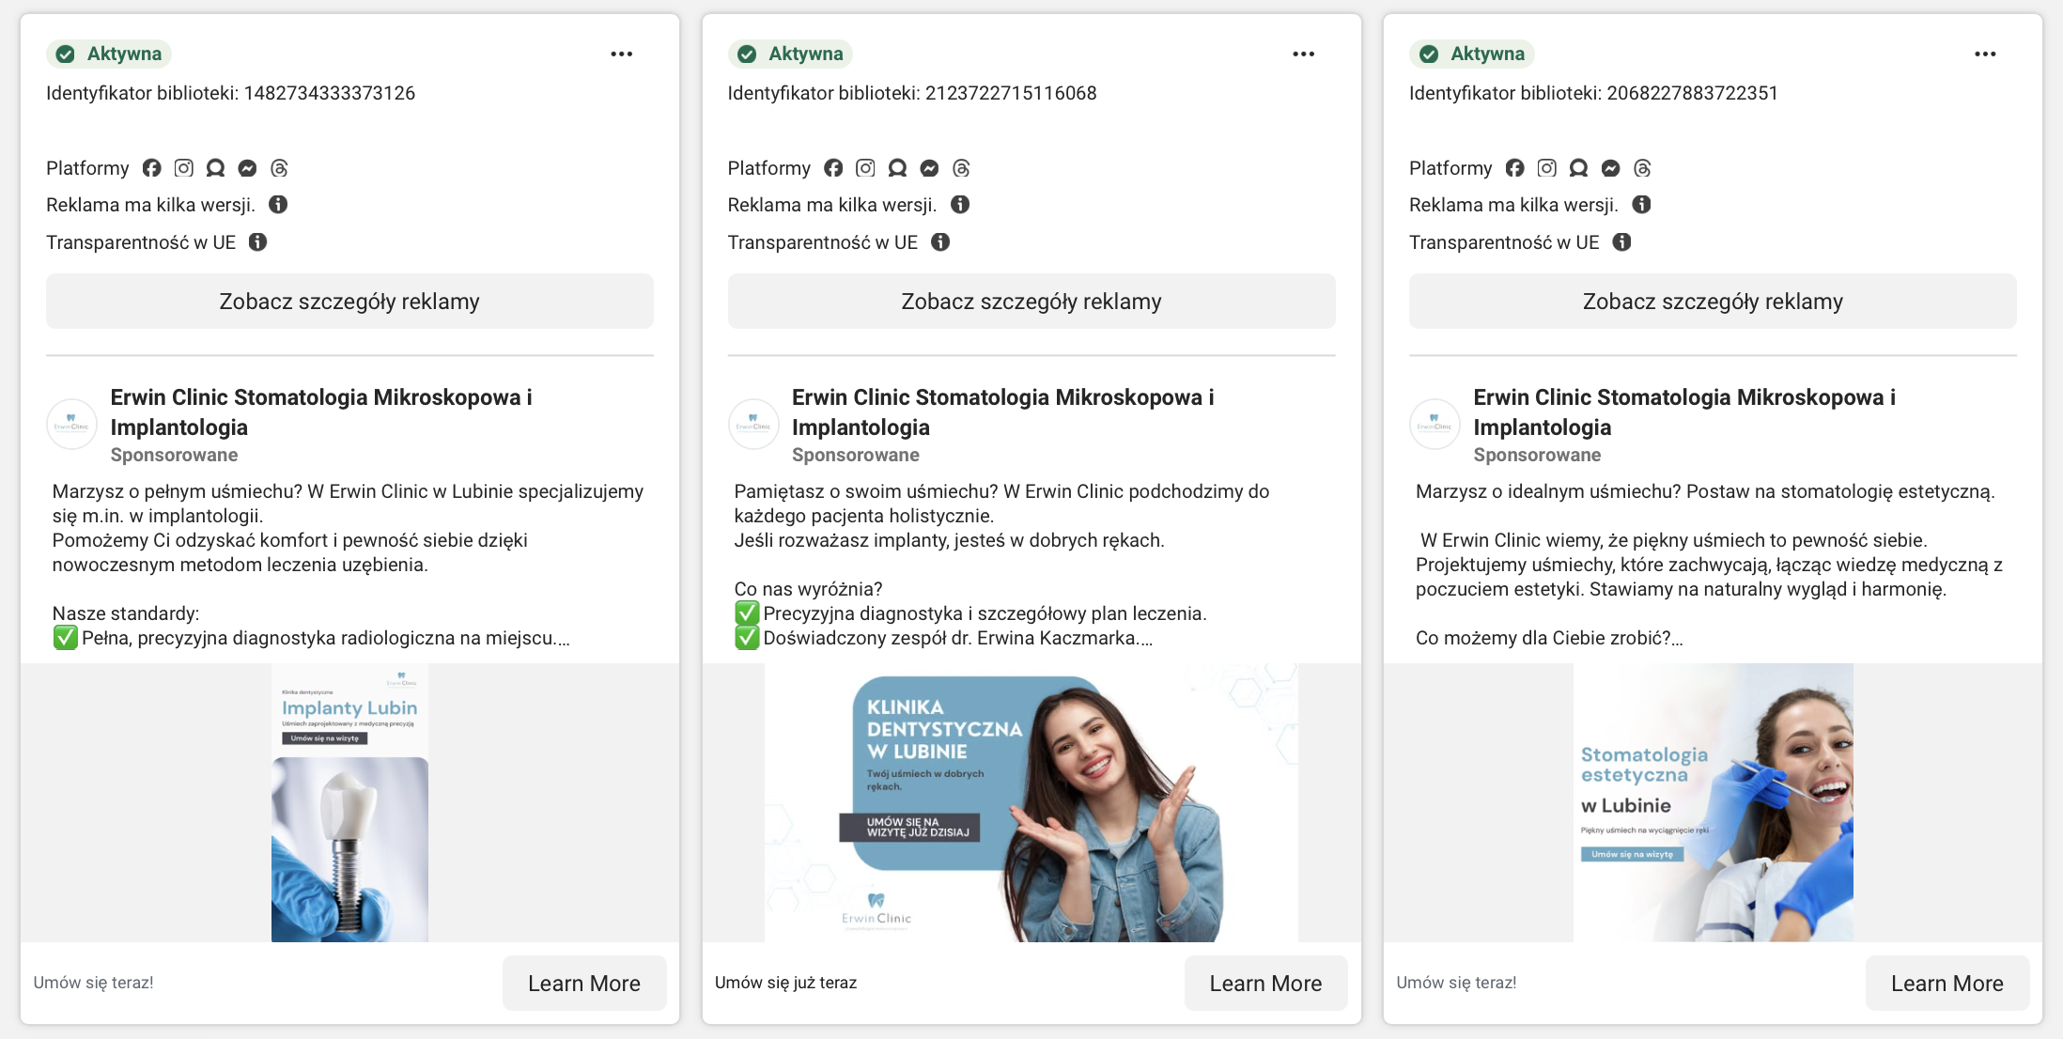
Task: Open three-dot options on second ad card
Action: (1303, 54)
